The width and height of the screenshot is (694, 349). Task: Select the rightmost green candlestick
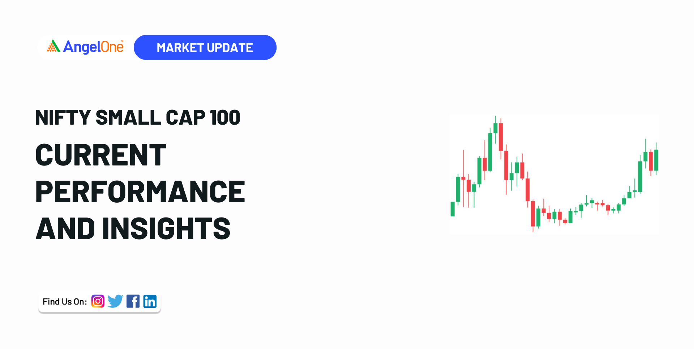click(656, 160)
